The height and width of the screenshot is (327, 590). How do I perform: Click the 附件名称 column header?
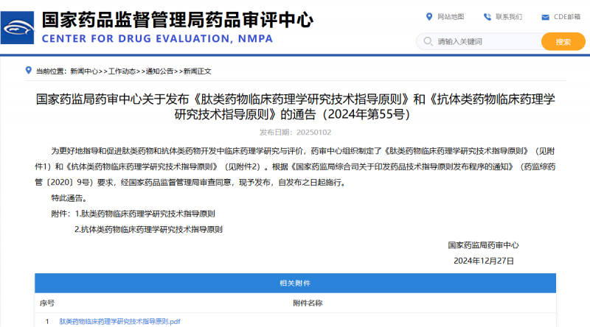308,303
